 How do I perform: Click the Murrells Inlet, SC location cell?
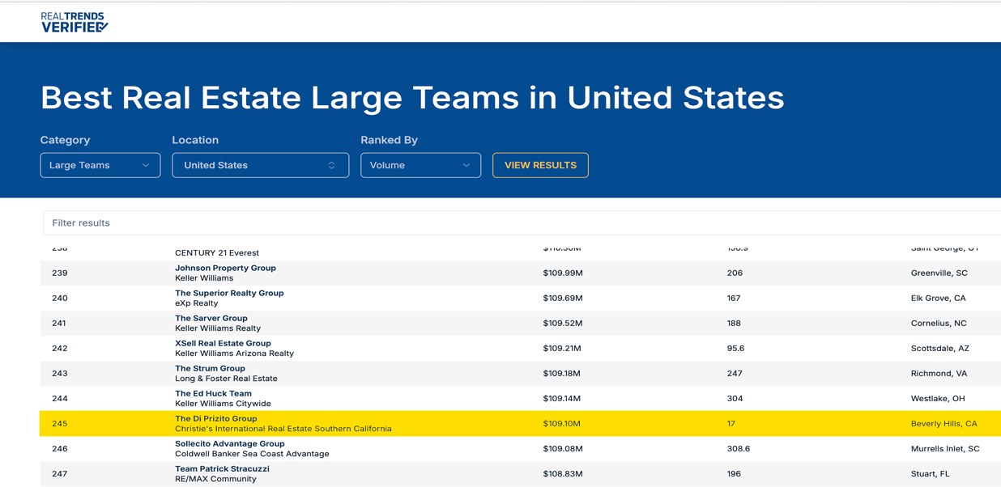[x=945, y=449]
